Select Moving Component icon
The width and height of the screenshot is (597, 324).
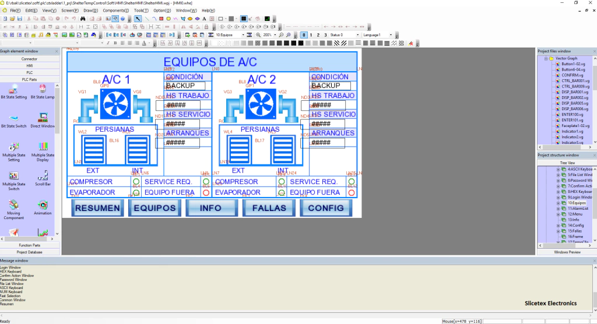tap(14, 209)
